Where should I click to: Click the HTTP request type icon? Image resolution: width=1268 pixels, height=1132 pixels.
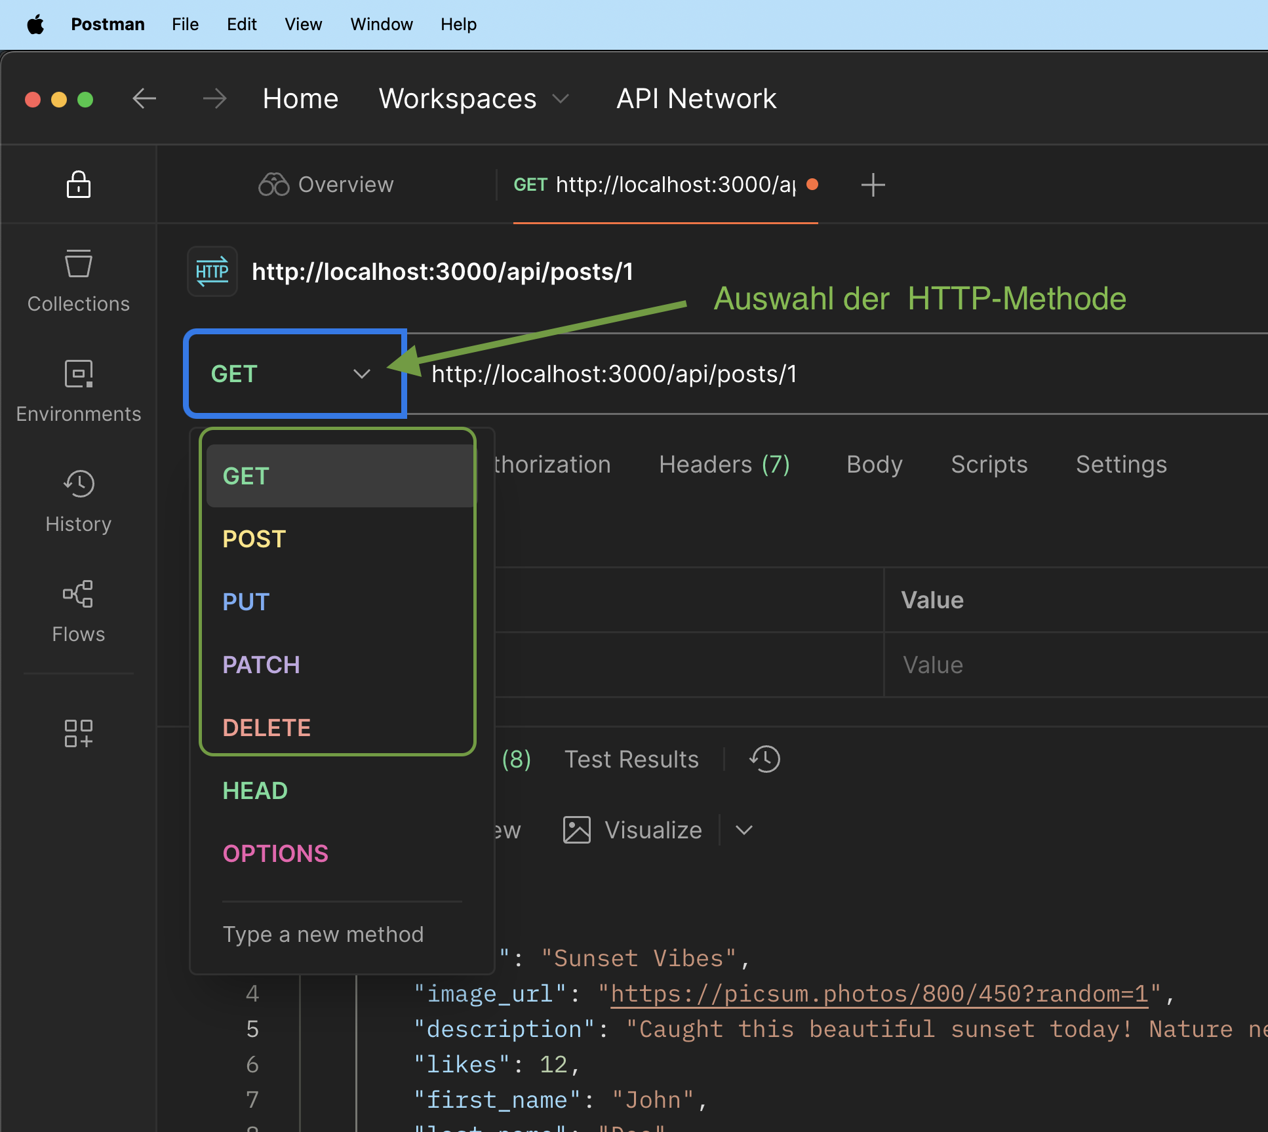click(212, 271)
